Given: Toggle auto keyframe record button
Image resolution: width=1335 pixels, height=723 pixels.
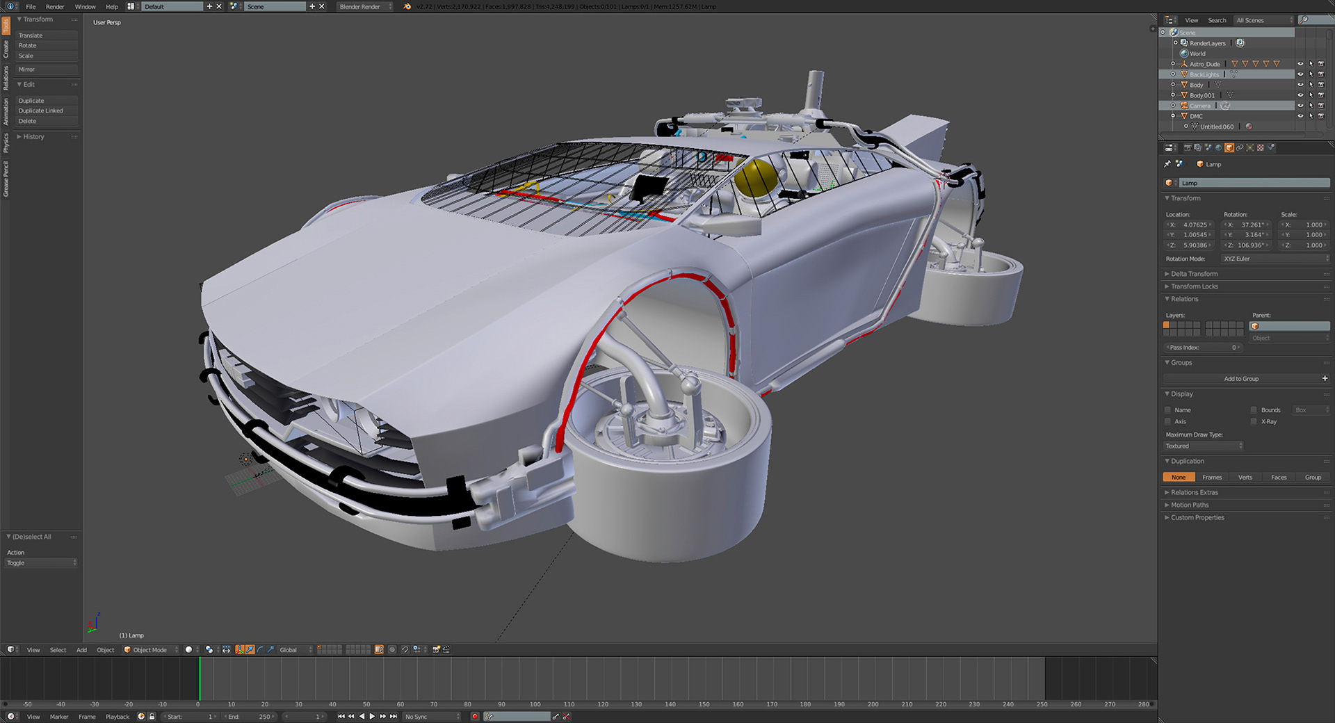Looking at the screenshot, I should click(475, 716).
